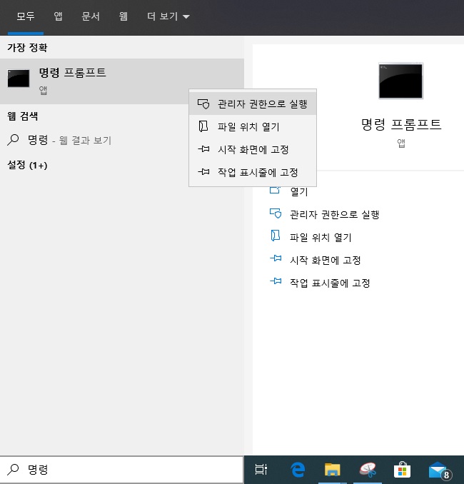This screenshot has width=464, height=484.
Task: Click 파일 위치 열기 in preview pane
Action: coord(321,238)
